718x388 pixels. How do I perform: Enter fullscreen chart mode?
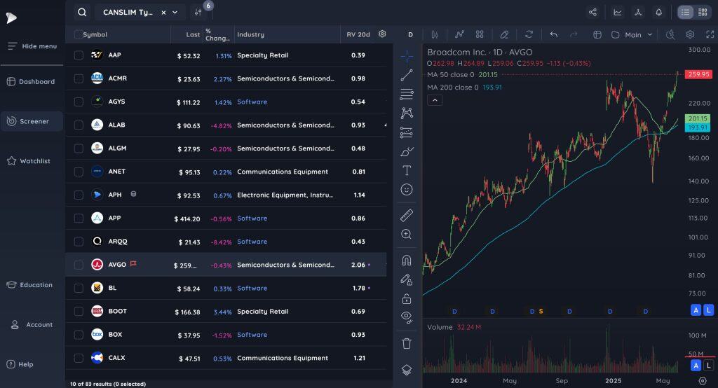(x=710, y=34)
